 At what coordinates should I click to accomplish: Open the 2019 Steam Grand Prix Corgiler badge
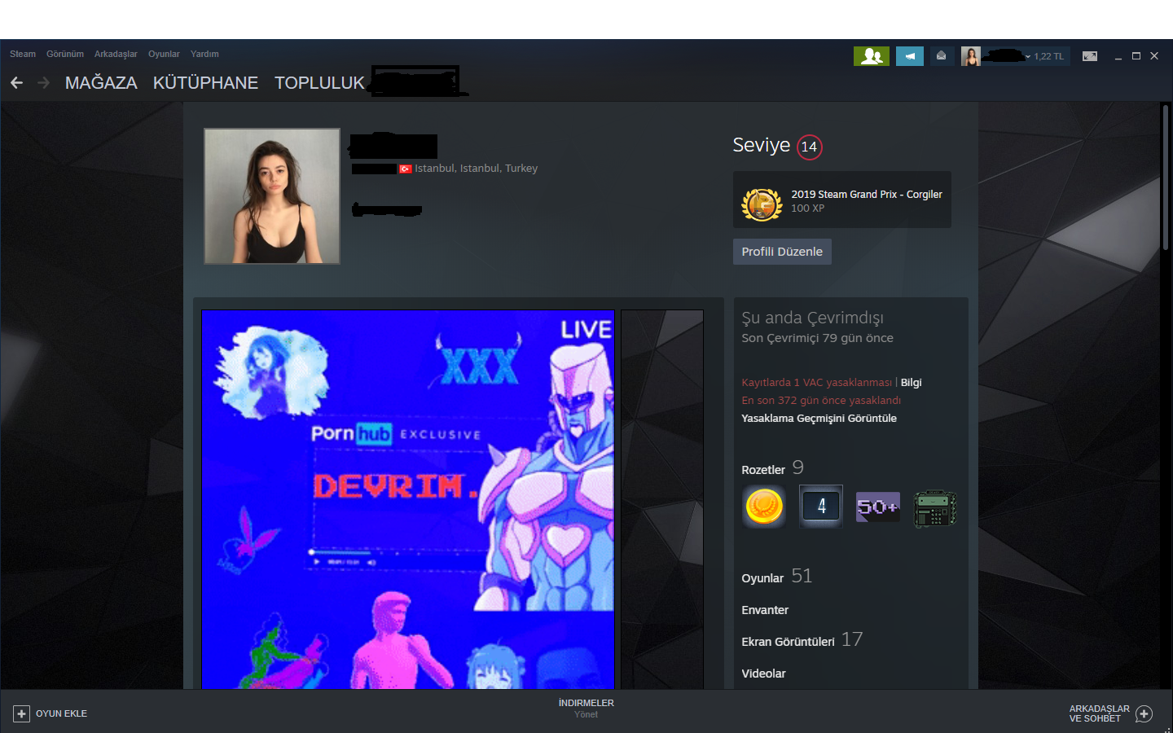[x=842, y=200]
